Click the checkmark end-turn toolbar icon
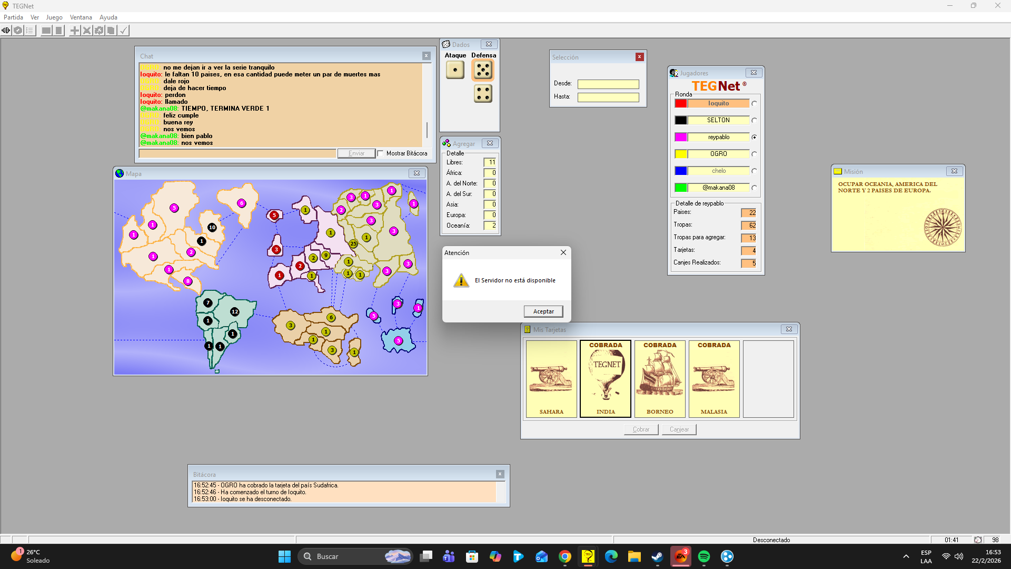The width and height of the screenshot is (1011, 569). click(x=123, y=31)
